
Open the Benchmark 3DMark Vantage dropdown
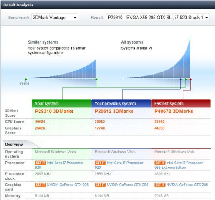[x=55, y=17]
